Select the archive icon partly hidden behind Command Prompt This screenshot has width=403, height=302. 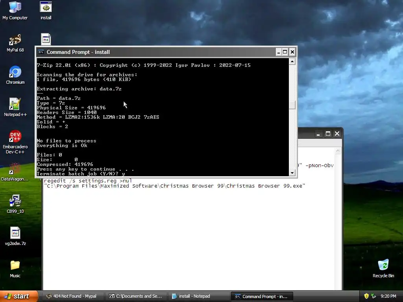point(46,40)
